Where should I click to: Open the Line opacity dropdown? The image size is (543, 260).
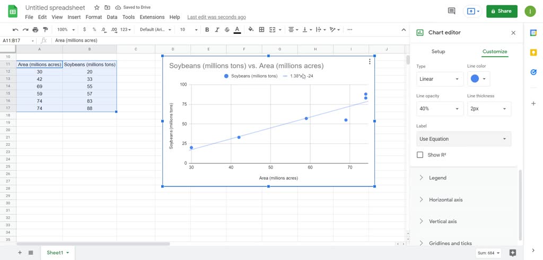(440, 109)
